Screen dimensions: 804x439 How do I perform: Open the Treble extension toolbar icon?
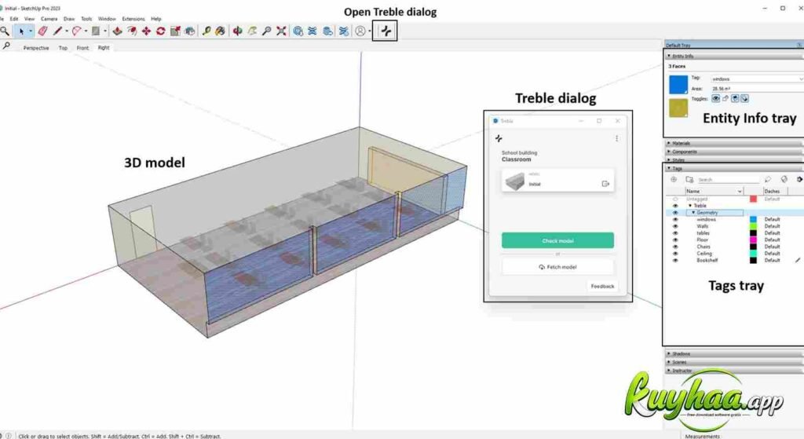point(386,31)
